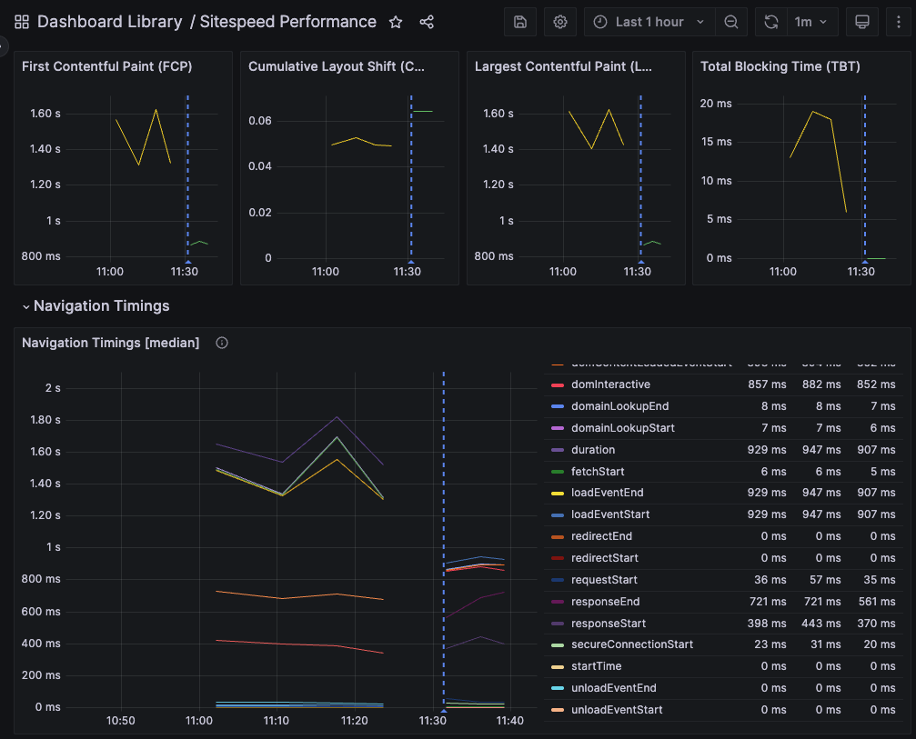Click annotation marker in FCP chart
This screenshot has width=916, height=739.
pos(187,262)
